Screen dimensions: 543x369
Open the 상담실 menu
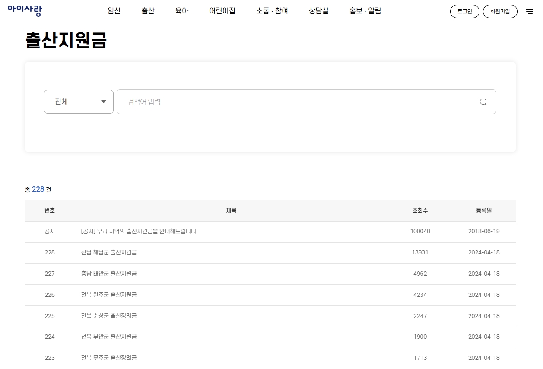(x=319, y=11)
